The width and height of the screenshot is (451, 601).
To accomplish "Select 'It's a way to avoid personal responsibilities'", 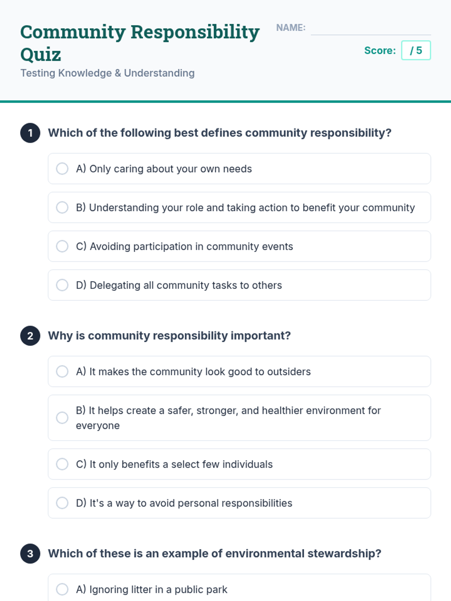I will [62, 503].
